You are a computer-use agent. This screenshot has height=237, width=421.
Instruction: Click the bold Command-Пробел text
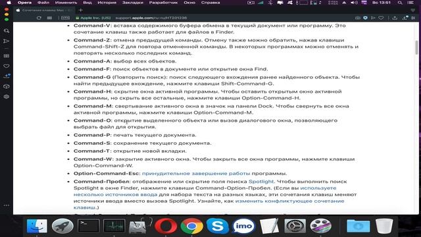point(101,182)
